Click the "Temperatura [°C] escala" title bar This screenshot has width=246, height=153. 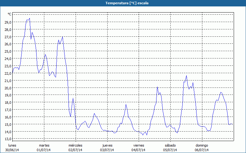point(123,3)
